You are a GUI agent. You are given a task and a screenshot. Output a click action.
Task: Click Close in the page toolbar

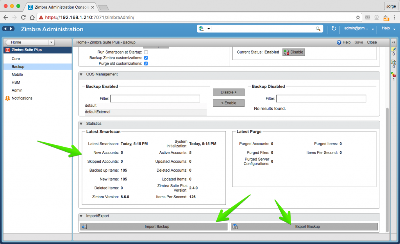372,42
